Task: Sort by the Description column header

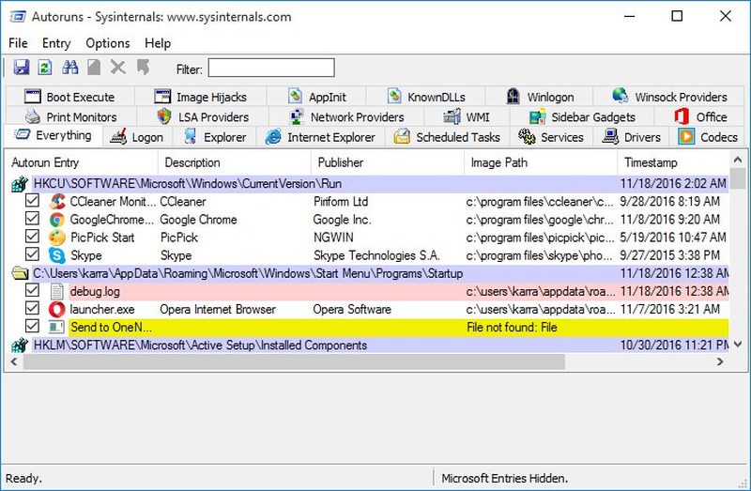Action: (234, 162)
